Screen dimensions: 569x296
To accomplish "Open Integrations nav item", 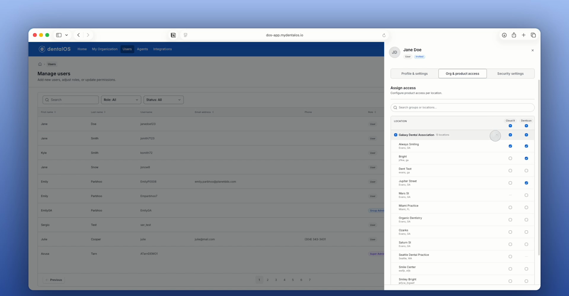I will (163, 49).
